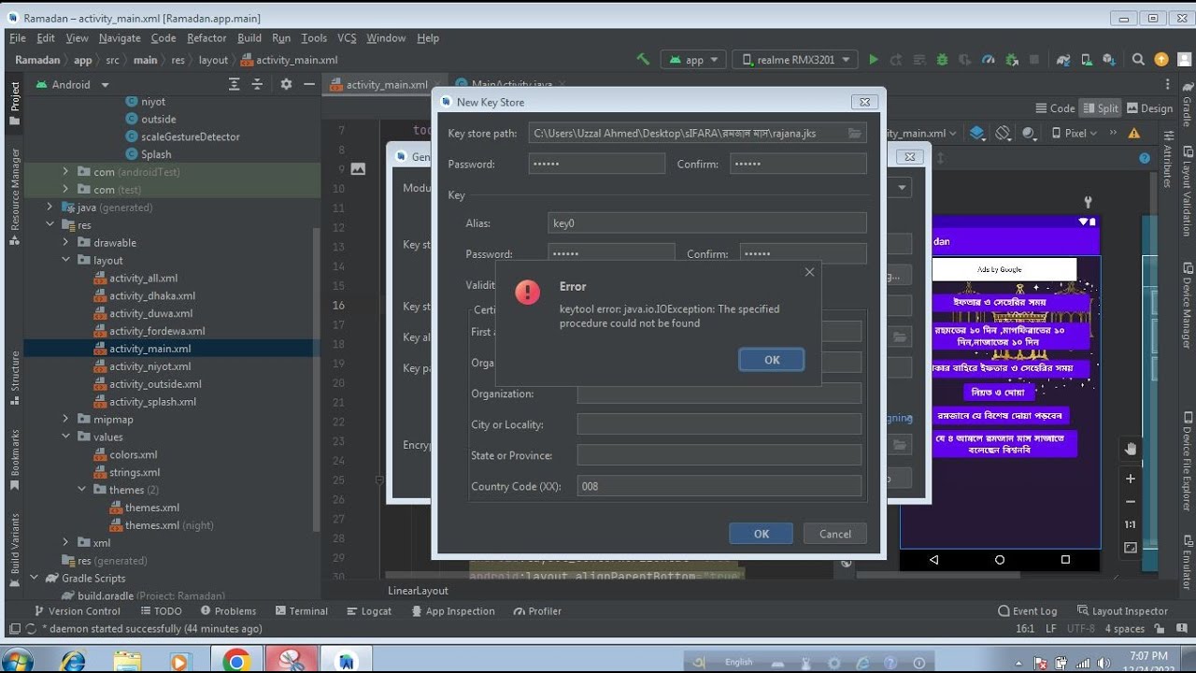Collapse the res folder
The height and width of the screenshot is (673, 1196).
click(x=50, y=225)
